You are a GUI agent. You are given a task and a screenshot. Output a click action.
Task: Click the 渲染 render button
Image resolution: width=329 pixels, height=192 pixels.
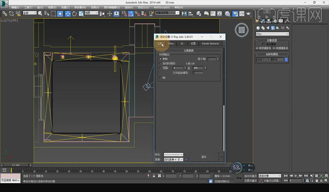point(204,157)
